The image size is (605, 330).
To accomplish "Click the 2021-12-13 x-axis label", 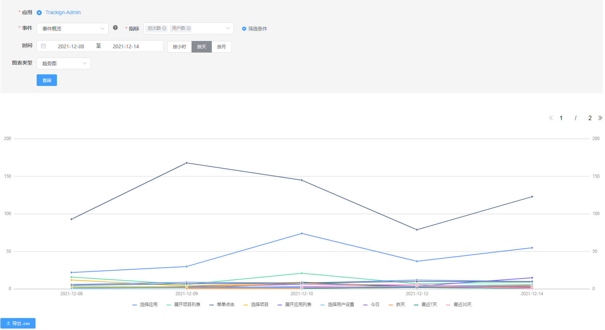I will 417,294.
